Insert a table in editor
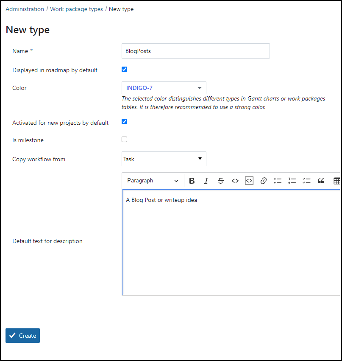This screenshot has height=361, width=342. coord(336,181)
